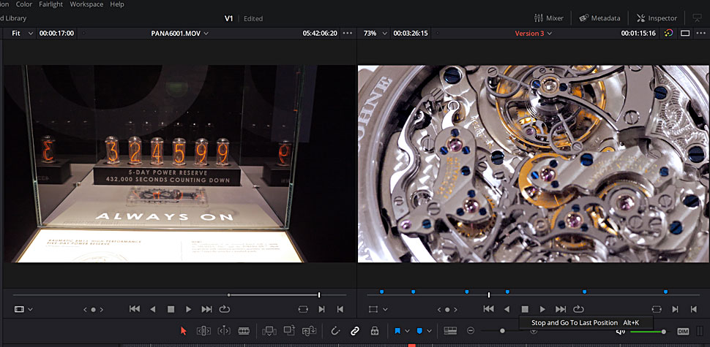Image resolution: width=710 pixels, height=347 pixels.
Task: Open the Help menu
Action: (117, 4)
